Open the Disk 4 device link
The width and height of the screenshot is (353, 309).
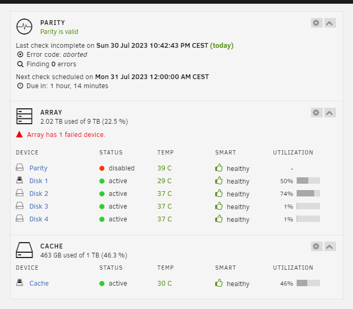tap(39, 219)
